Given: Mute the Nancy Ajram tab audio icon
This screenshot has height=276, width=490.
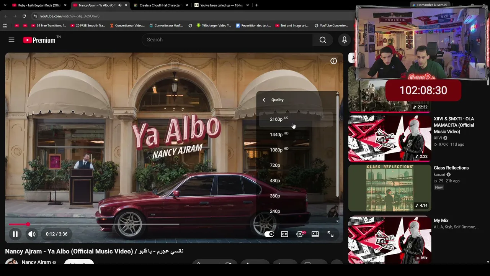Looking at the screenshot, I should tap(120, 5).
